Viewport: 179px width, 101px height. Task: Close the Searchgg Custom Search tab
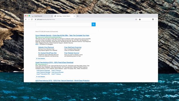(x=74, y=16)
